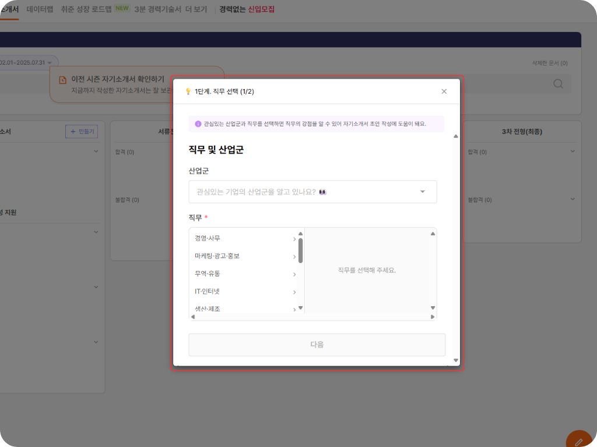The height and width of the screenshot is (447, 597).
Task: Click the NEW badge next to 취준 성장 로드맵
Action: [x=122, y=9]
